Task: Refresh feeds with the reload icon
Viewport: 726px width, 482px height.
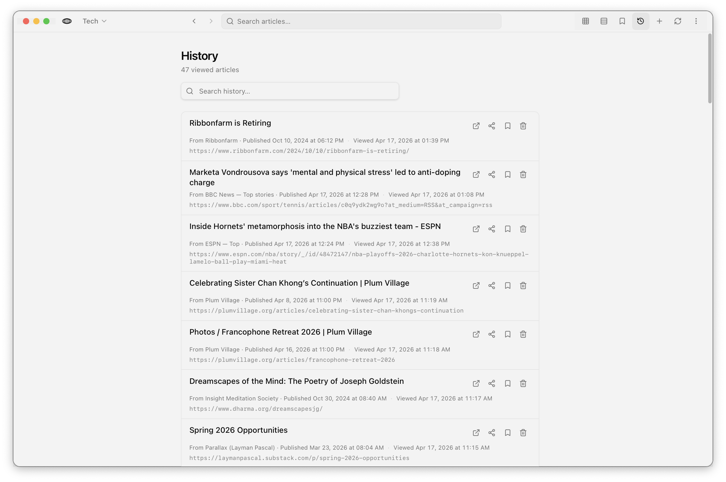Action: (678, 21)
